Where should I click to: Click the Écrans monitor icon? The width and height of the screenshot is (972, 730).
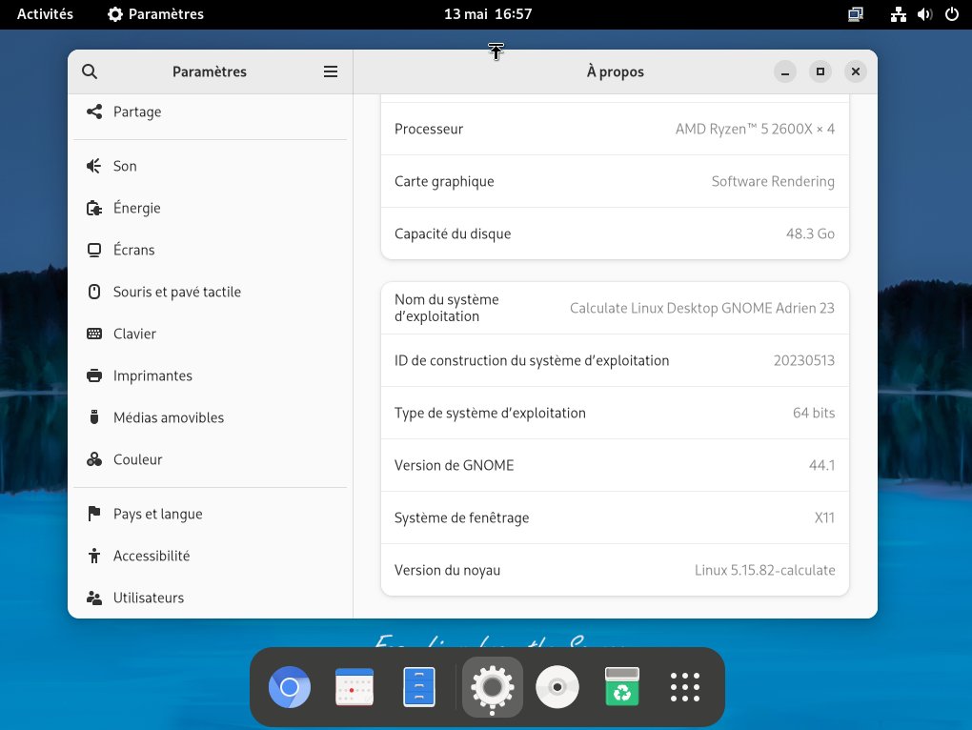(94, 250)
